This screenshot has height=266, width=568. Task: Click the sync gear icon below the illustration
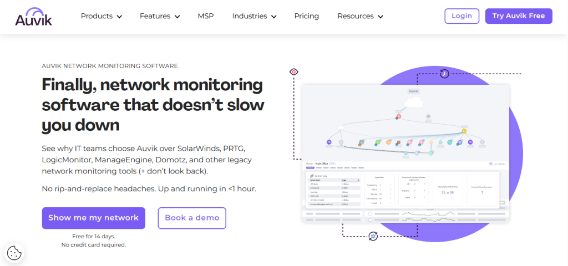click(x=373, y=237)
